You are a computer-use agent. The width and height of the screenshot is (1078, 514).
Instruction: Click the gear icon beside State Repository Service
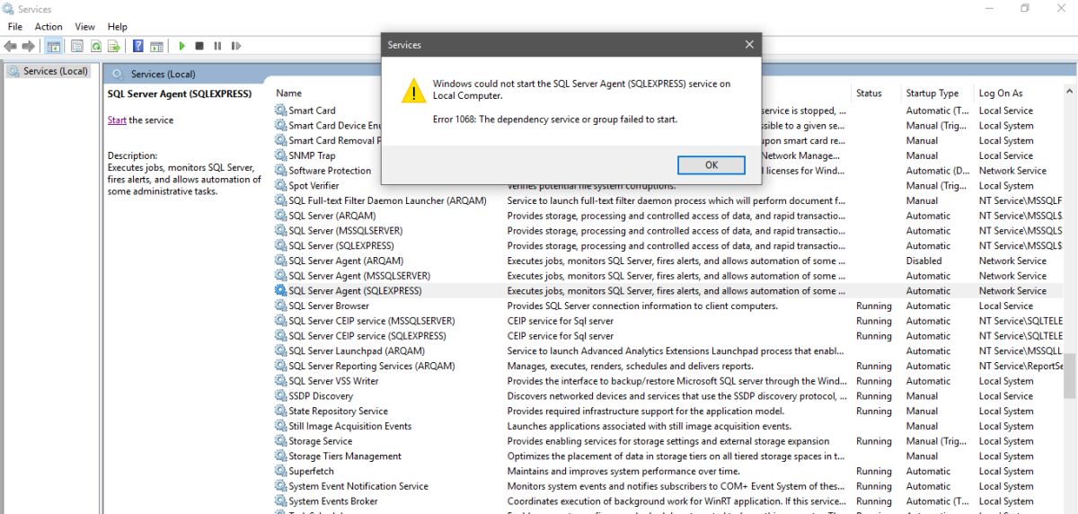(x=280, y=411)
